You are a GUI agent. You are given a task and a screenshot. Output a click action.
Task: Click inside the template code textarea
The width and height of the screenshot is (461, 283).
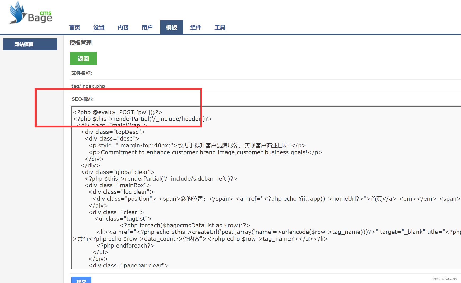pyautogui.click(x=266, y=188)
